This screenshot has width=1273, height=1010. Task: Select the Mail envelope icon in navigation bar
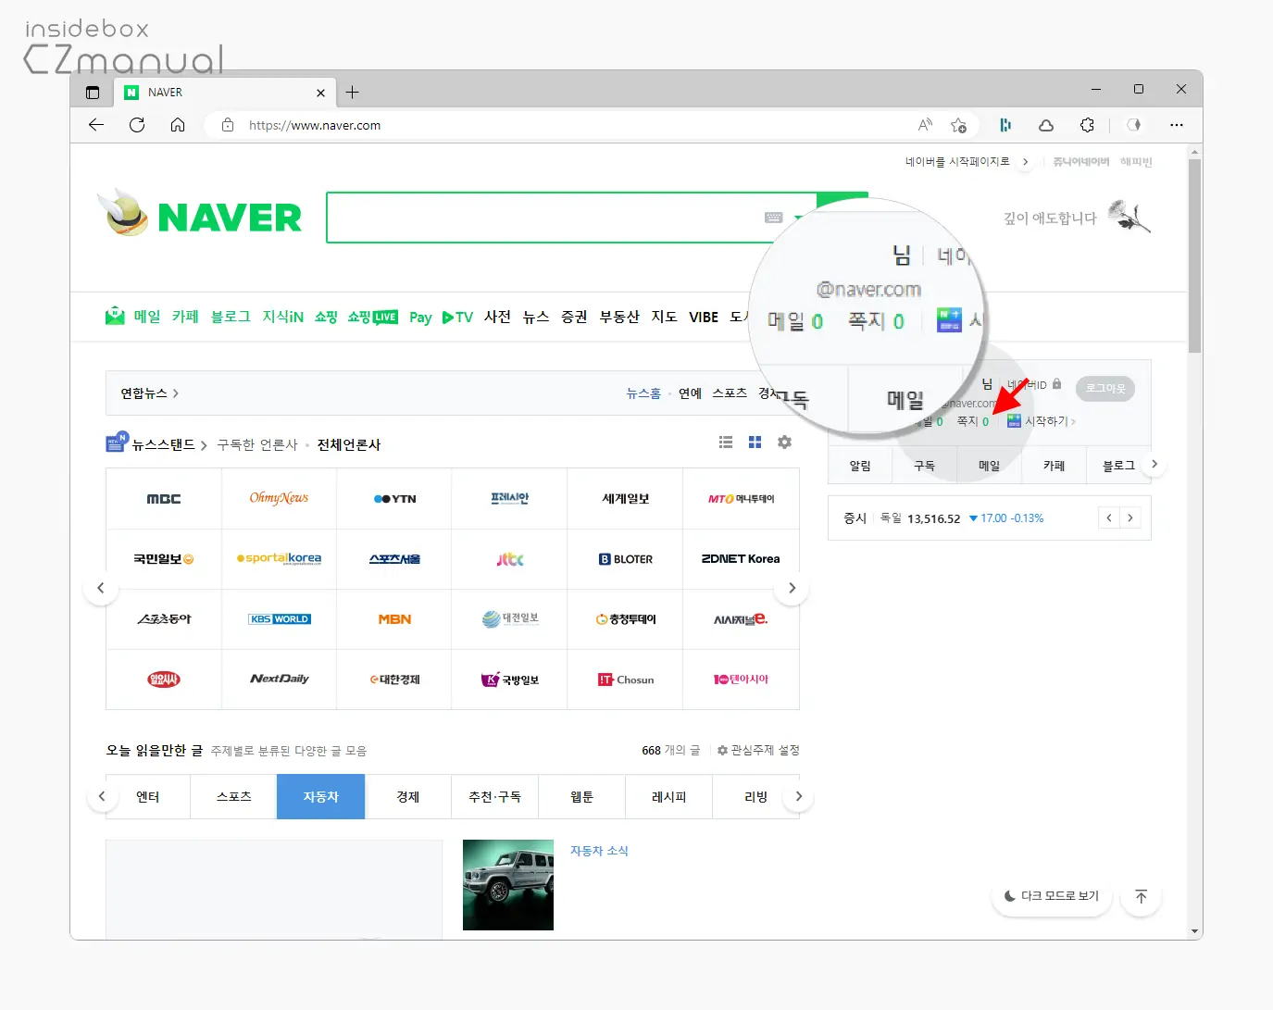(114, 316)
